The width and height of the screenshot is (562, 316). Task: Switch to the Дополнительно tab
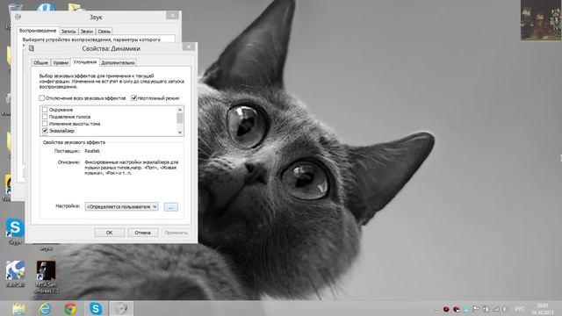118,62
